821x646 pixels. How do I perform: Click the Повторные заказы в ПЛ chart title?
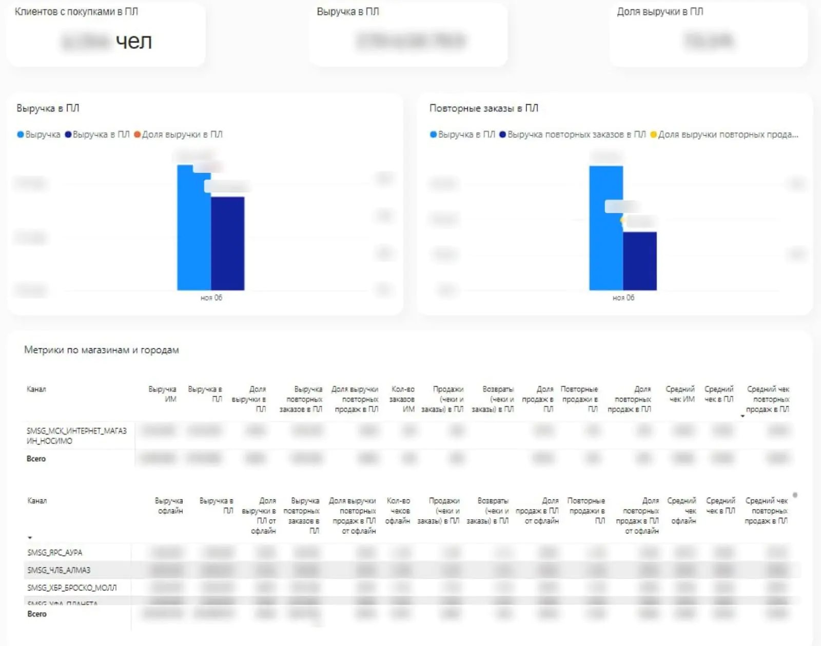tap(483, 108)
